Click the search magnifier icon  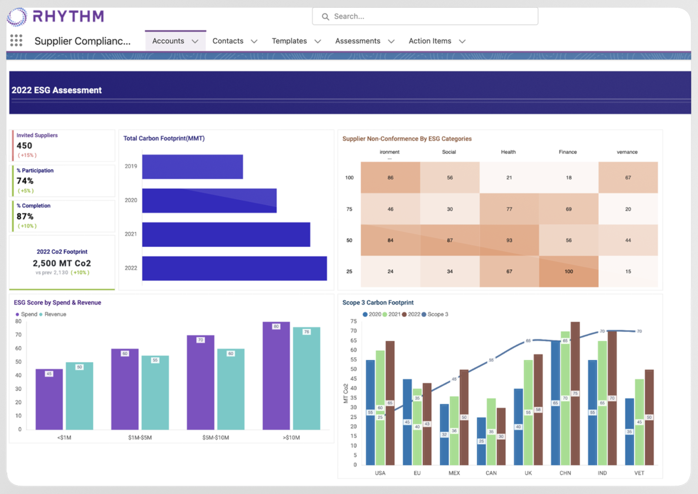tap(325, 17)
